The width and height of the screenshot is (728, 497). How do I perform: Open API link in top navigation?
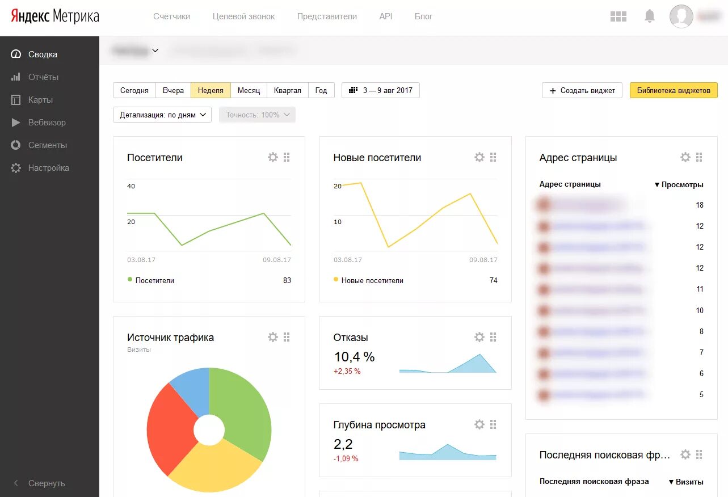point(386,16)
